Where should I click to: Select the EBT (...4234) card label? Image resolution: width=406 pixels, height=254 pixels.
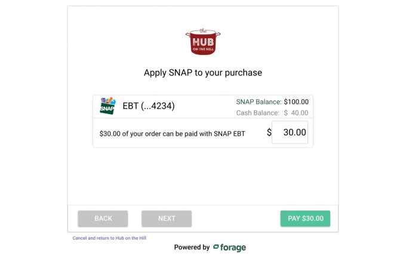point(149,106)
